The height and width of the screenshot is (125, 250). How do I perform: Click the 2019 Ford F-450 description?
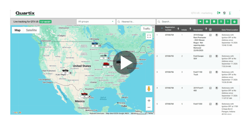[199, 89]
